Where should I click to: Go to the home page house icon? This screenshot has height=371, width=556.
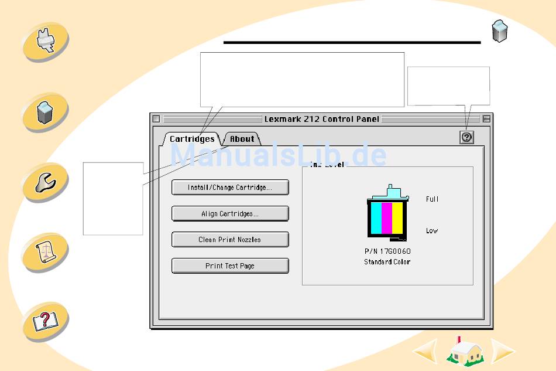(x=465, y=352)
